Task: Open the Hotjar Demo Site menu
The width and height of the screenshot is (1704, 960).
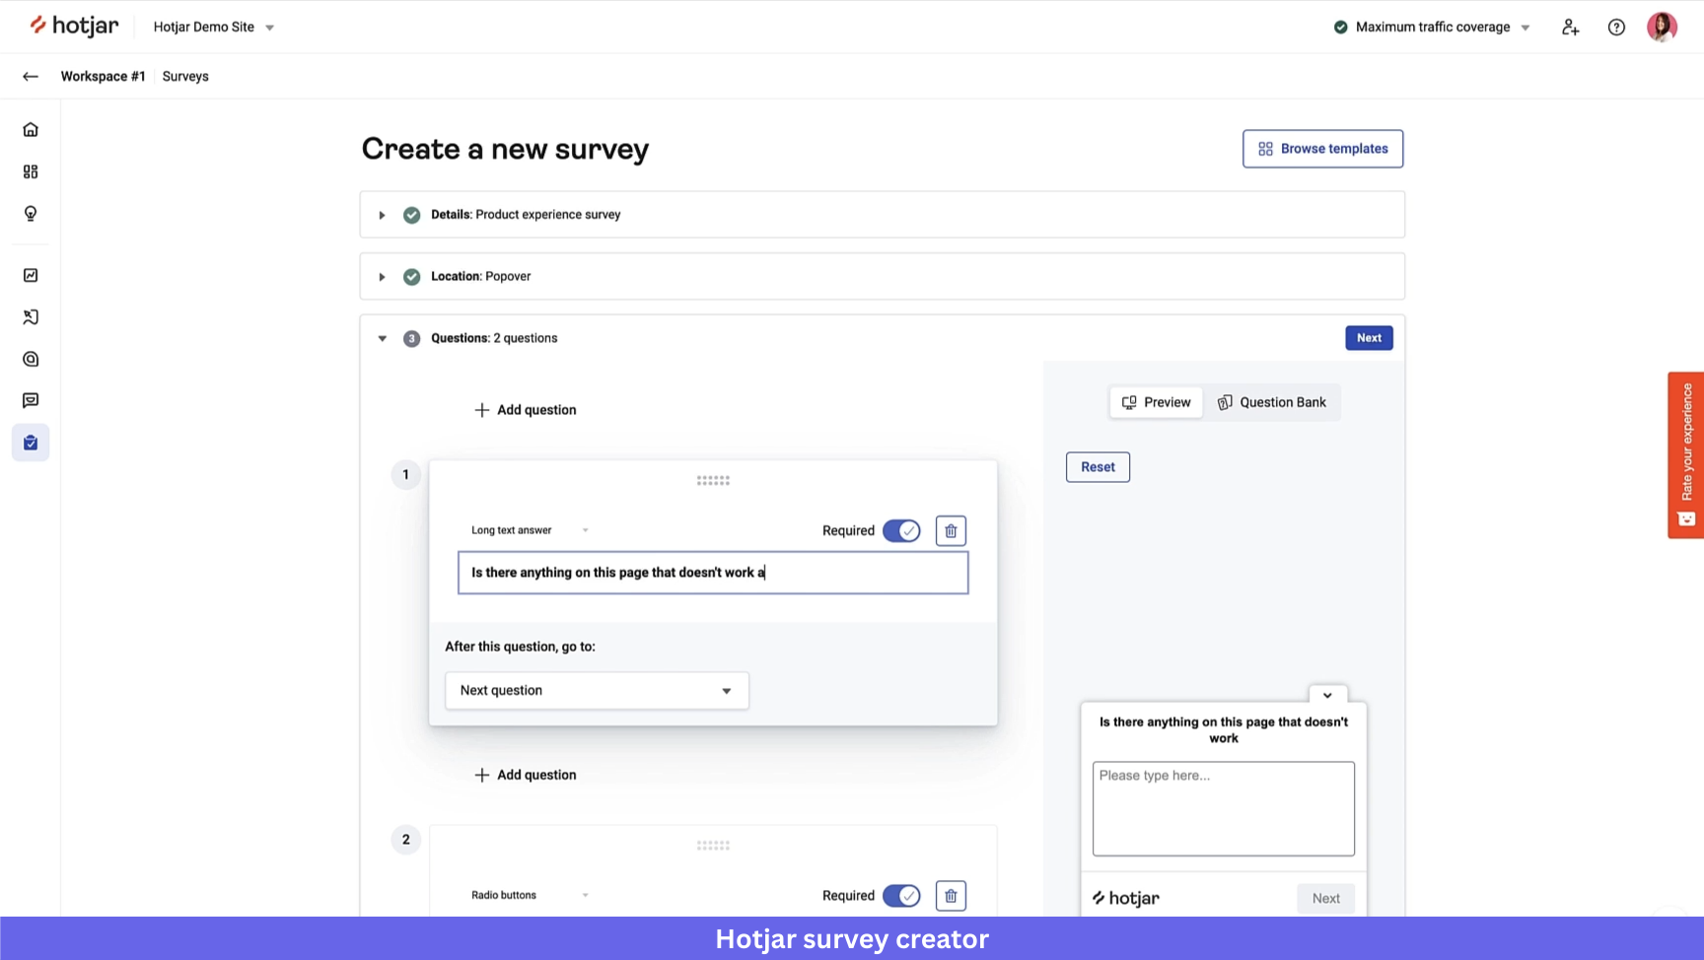Action: tap(213, 27)
